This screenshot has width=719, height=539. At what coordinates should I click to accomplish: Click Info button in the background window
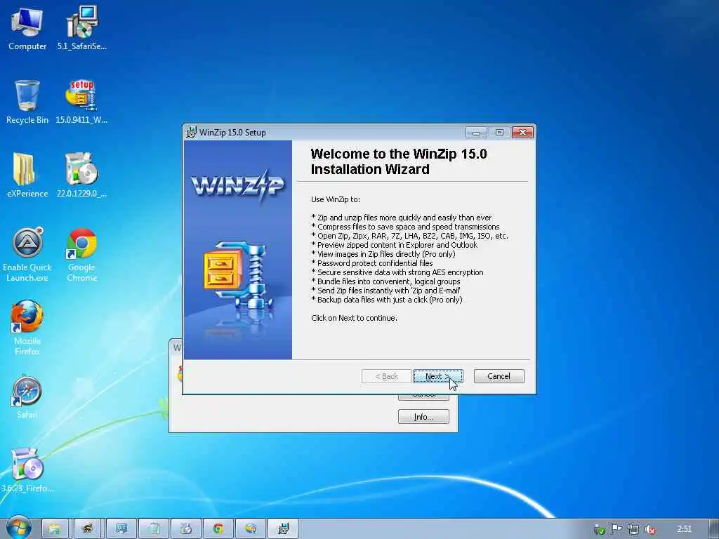click(x=423, y=417)
